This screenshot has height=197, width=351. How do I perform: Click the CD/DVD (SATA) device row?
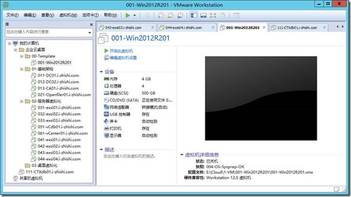pos(138,100)
